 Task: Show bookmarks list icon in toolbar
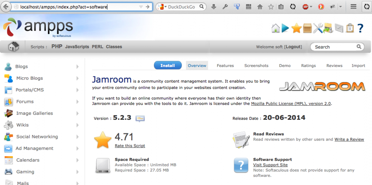pyautogui.click(x=280, y=7)
